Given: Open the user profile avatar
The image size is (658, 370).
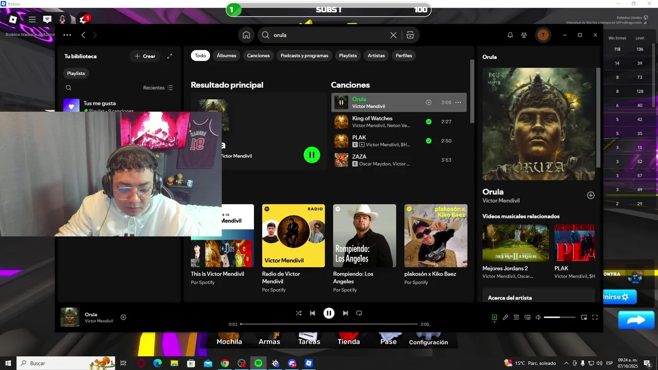Looking at the screenshot, I should 543,35.
